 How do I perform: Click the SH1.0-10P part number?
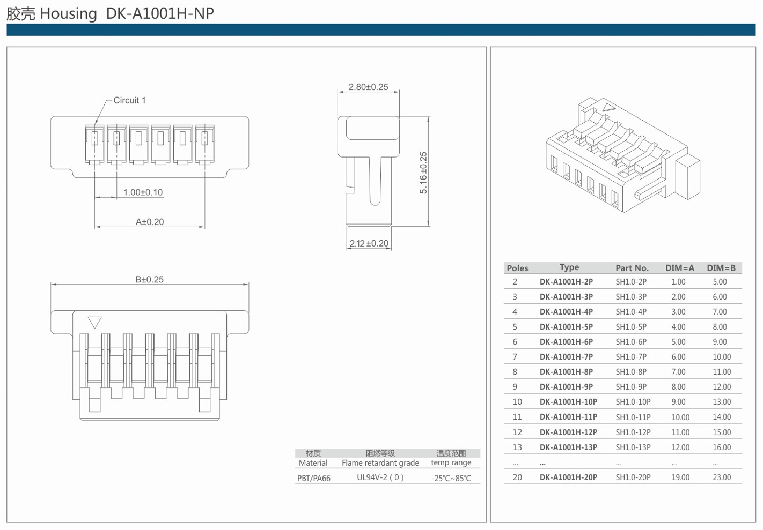[633, 402]
